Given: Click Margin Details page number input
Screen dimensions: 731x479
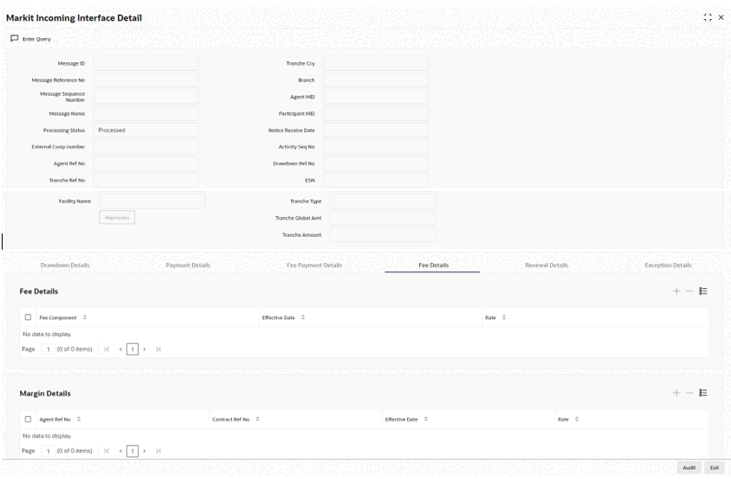Looking at the screenshot, I should pyautogui.click(x=48, y=451).
